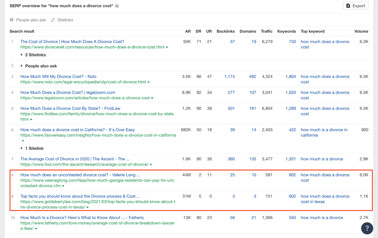Click AR value 682K for itsovereasy
The height and width of the screenshot is (238, 378).
[186, 130]
